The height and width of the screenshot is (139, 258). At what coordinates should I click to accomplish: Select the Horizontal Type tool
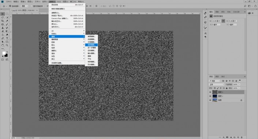coord(7,38)
